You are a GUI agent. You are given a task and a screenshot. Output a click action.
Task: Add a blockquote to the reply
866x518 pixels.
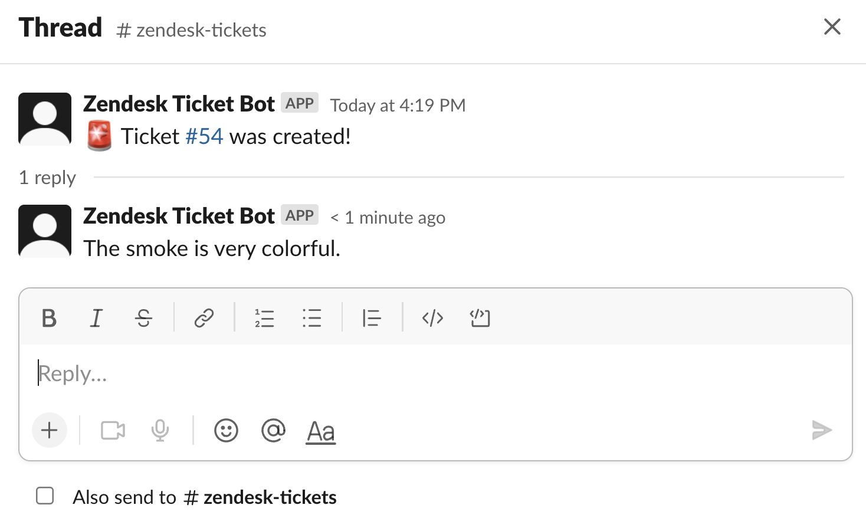point(372,318)
